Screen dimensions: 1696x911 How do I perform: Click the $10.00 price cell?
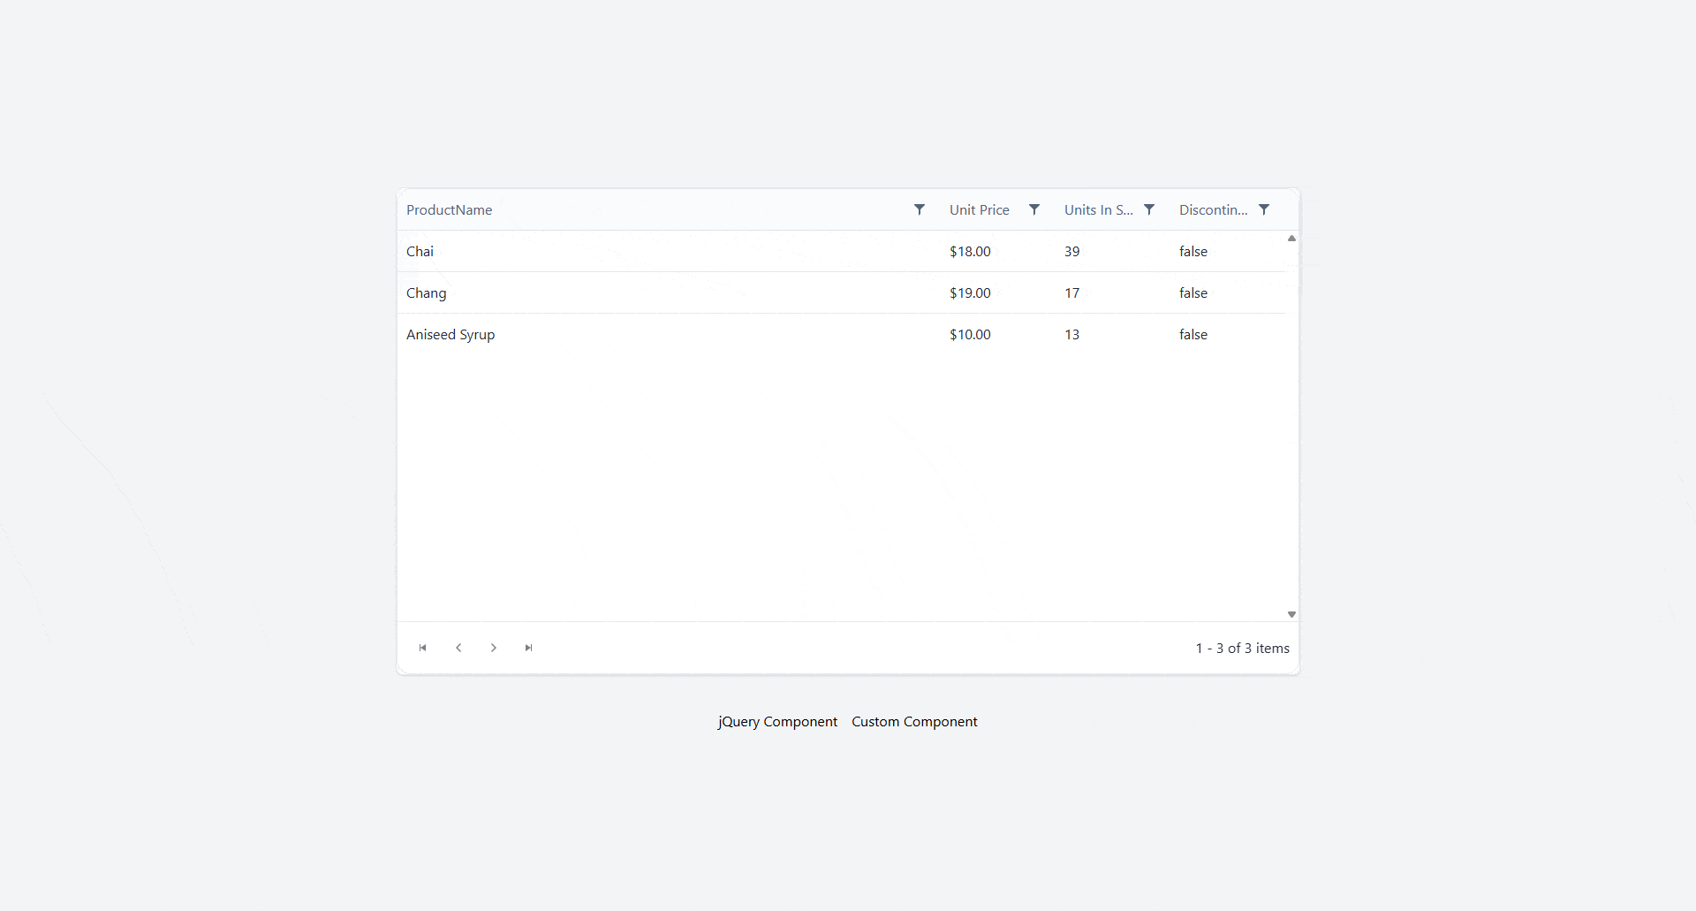tap(998, 334)
